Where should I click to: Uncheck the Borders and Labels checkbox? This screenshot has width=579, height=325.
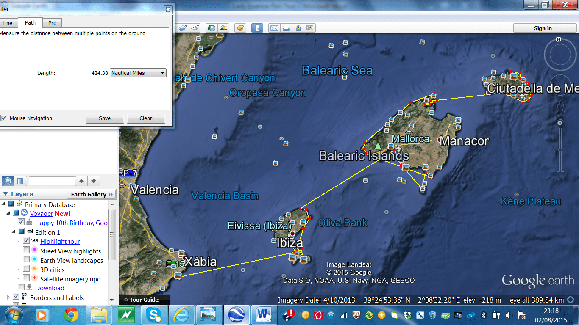[x=16, y=297]
